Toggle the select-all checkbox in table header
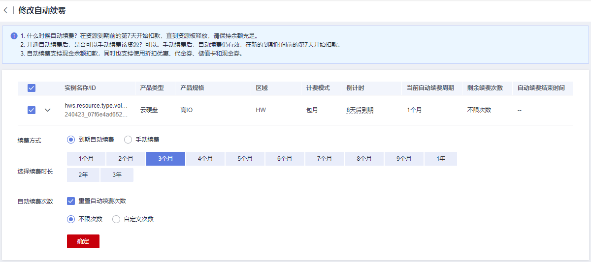This screenshot has height=262, width=591. pos(32,88)
